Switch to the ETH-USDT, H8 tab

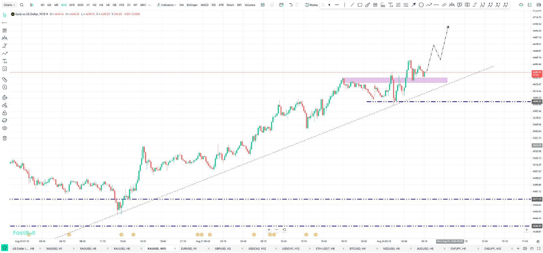tap(325, 249)
